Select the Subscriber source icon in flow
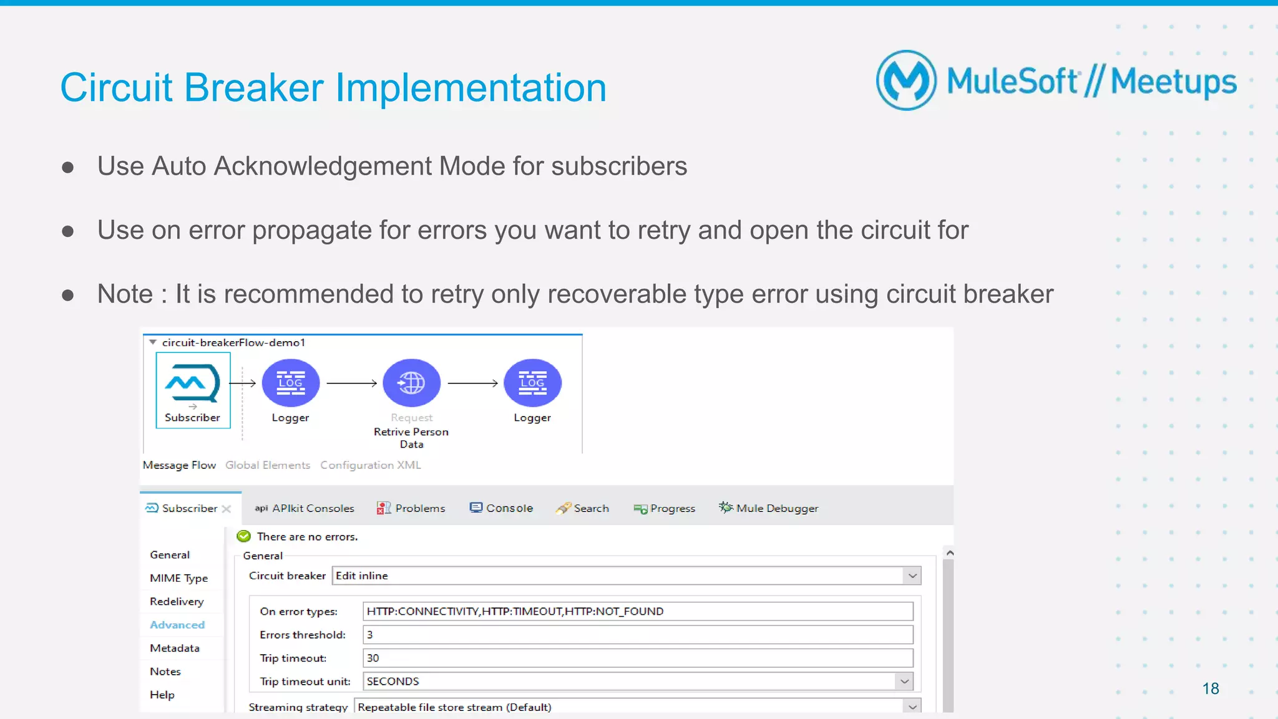 point(192,384)
